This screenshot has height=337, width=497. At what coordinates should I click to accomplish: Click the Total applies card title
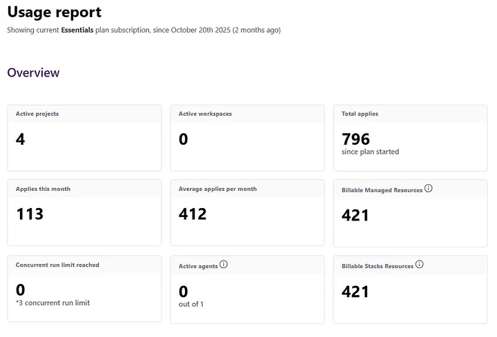360,114
